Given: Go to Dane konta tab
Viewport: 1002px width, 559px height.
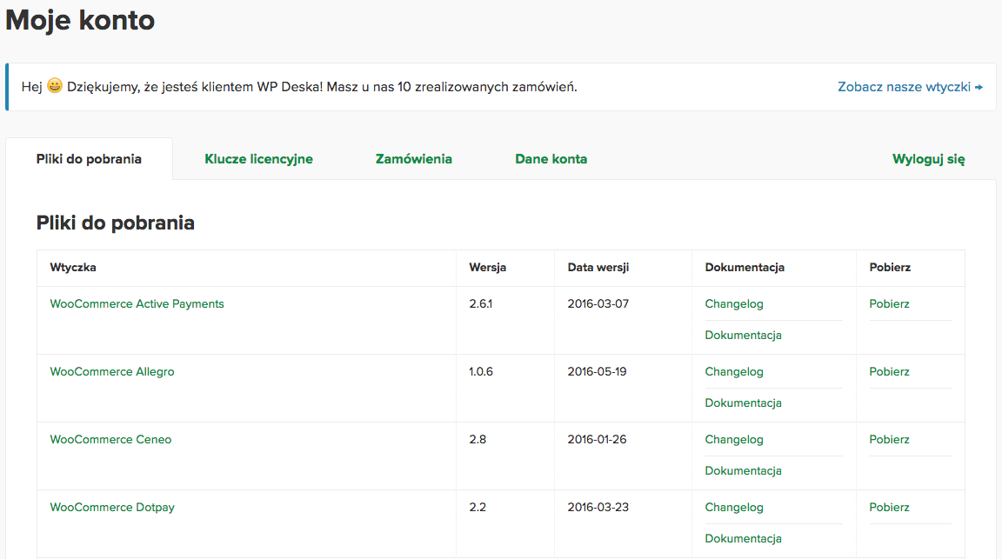Looking at the screenshot, I should coord(551,159).
